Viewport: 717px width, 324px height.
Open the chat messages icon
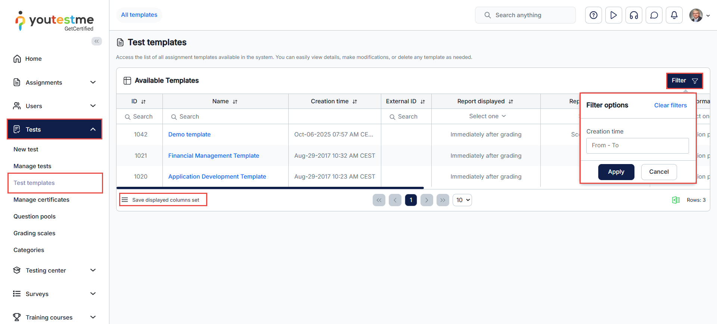(x=654, y=15)
